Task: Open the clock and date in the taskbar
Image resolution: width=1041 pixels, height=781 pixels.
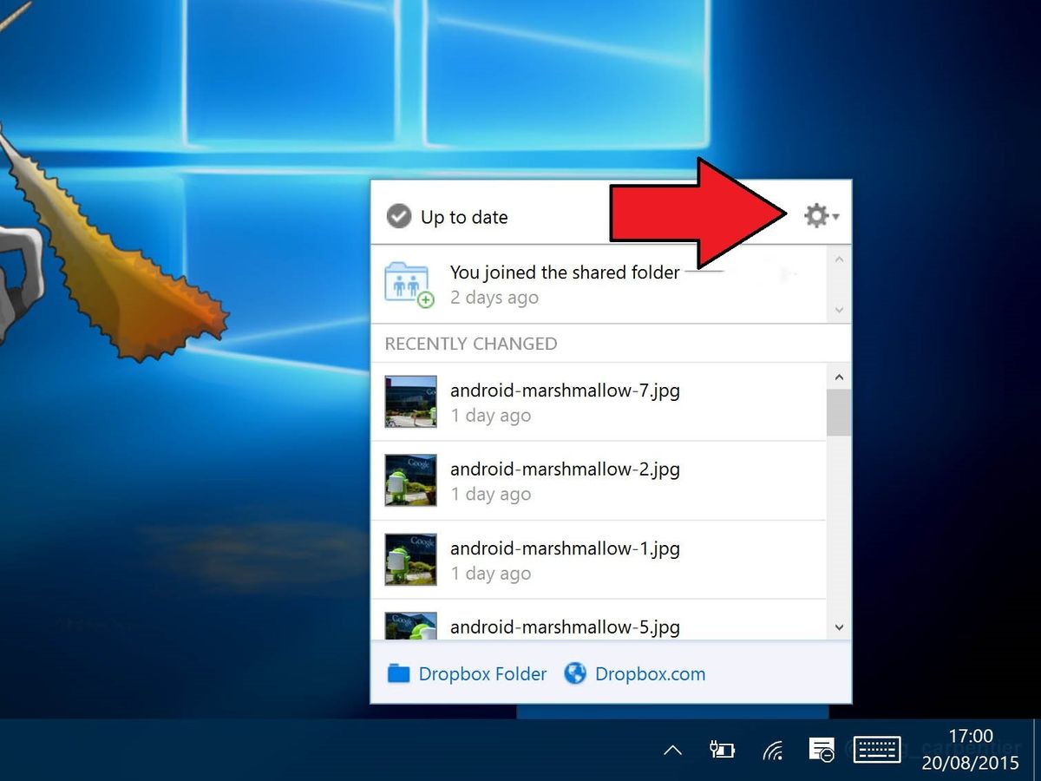Action: pyautogui.click(x=970, y=750)
